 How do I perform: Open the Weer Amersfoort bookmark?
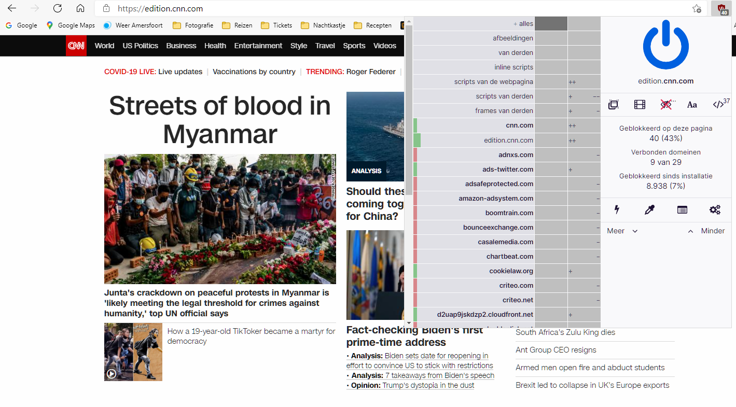[x=133, y=25]
